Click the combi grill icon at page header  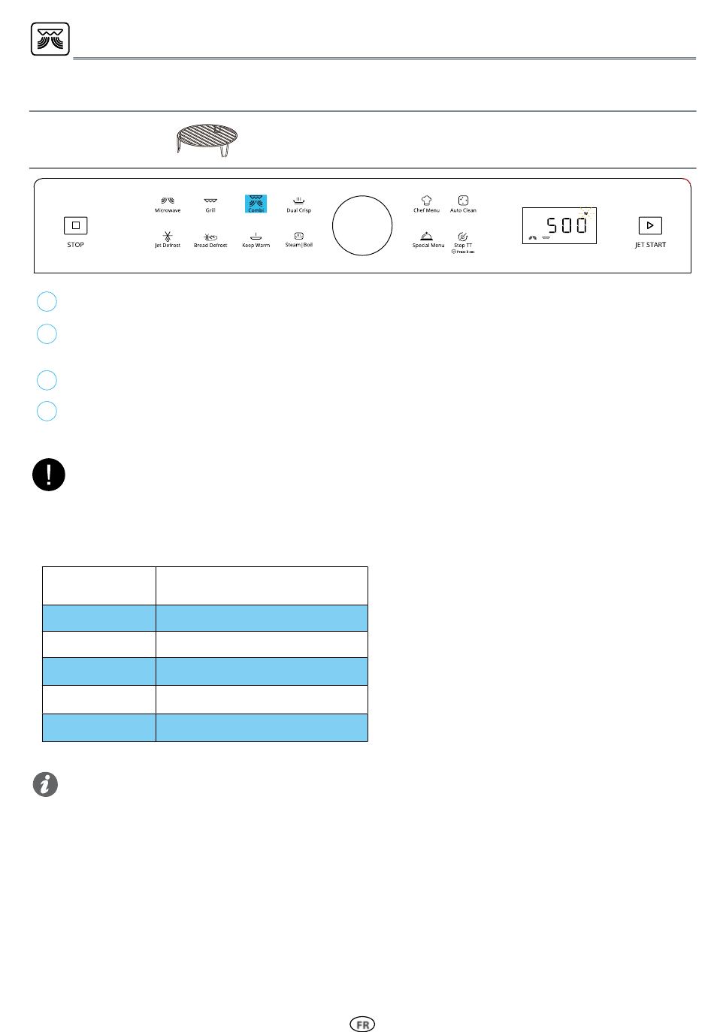[50, 39]
